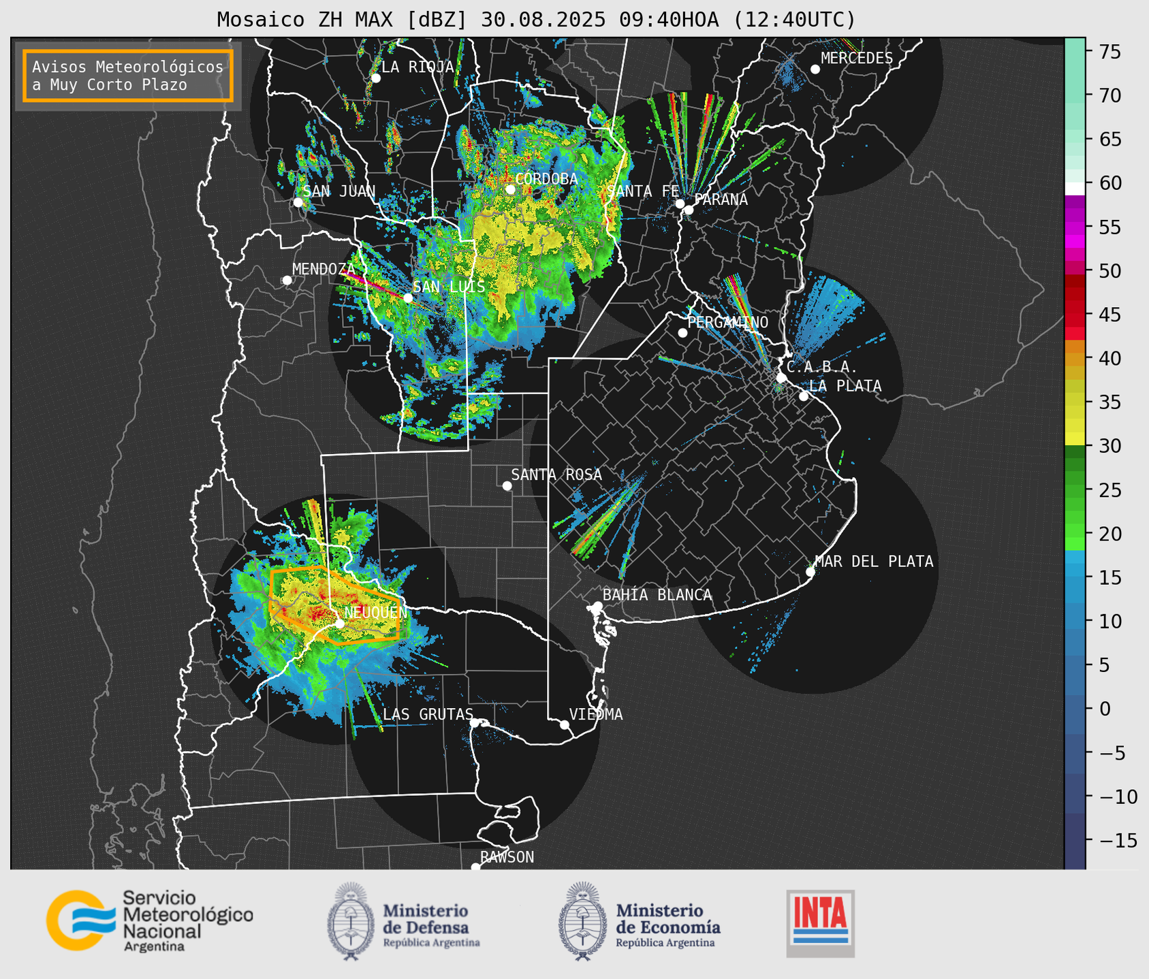Click the INTA logo
This screenshot has height=979, width=1149.
tap(820, 923)
